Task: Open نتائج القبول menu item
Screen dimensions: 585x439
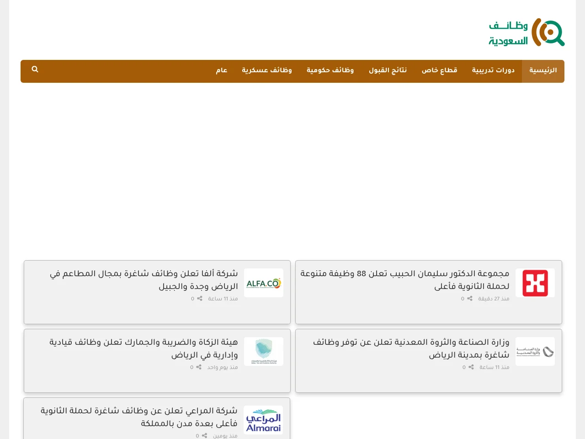Action: point(388,71)
